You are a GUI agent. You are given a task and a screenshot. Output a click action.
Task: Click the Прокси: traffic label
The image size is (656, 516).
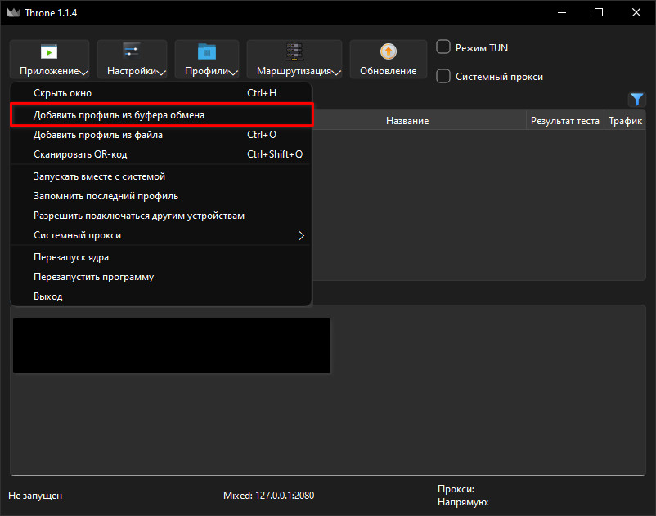456,489
